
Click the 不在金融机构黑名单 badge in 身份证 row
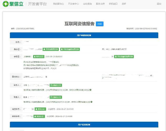point(70,49)
